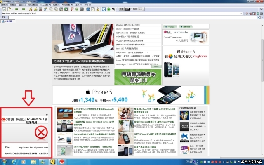Open the M.CRAFTSMAN Macbook article thumbnail
264x165 pixels.
coord(65,113)
